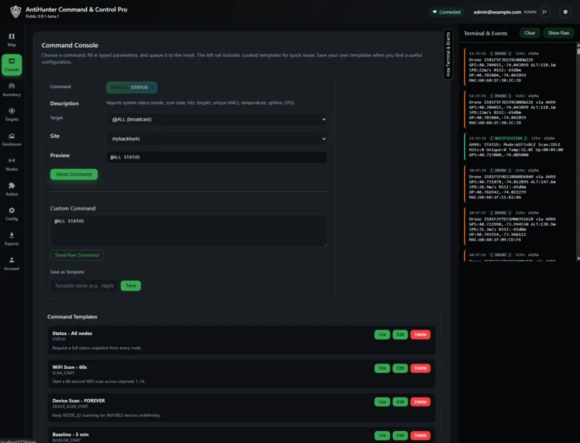580x443 pixels.
Task: Use the Baseline - 5 min template
Action: click(x=382, y=436)
